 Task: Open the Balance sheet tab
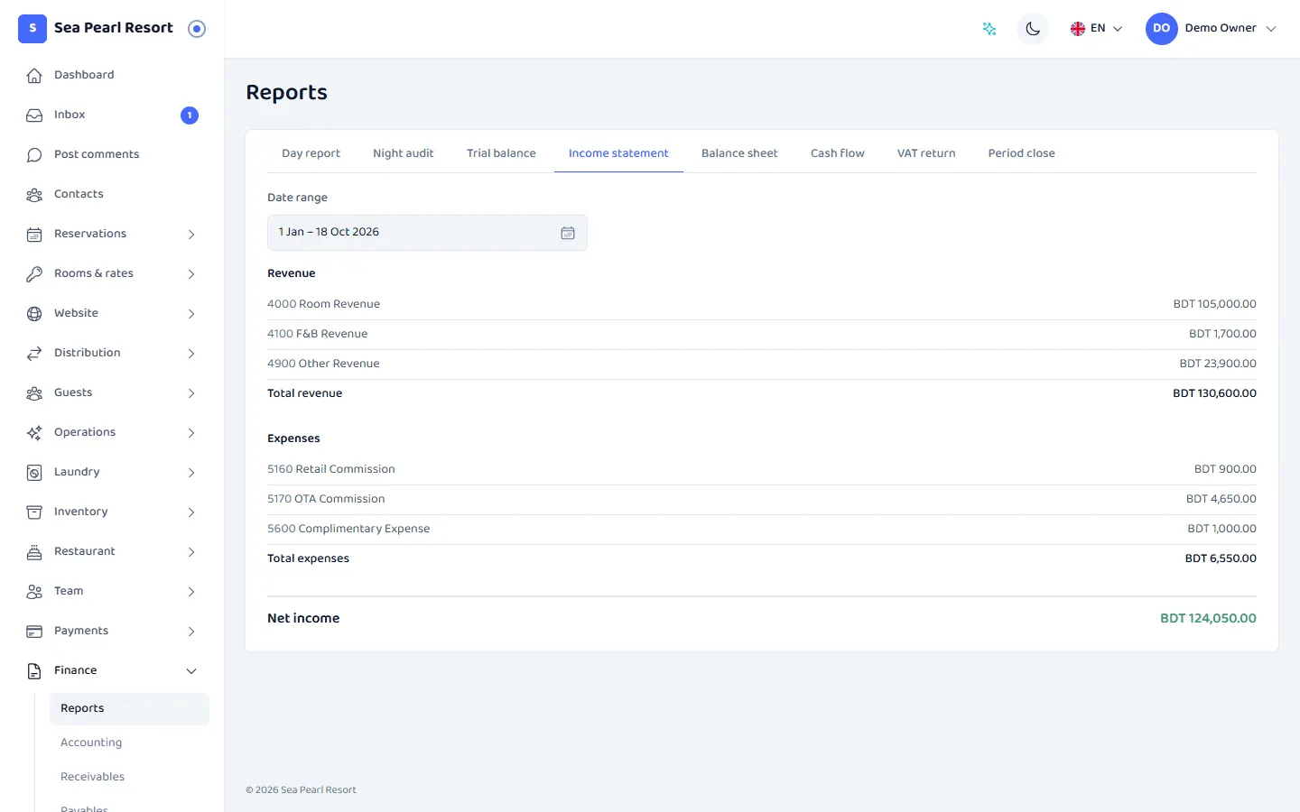click(x=739, y=153)
